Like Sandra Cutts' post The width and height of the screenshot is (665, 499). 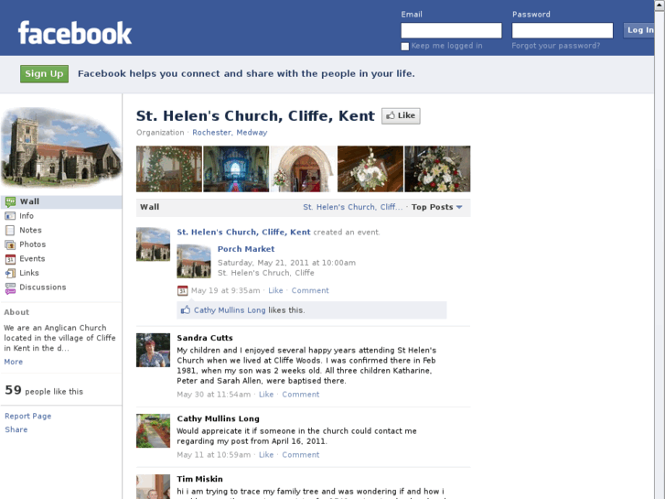pyautogui.click(x=266, y=395)
